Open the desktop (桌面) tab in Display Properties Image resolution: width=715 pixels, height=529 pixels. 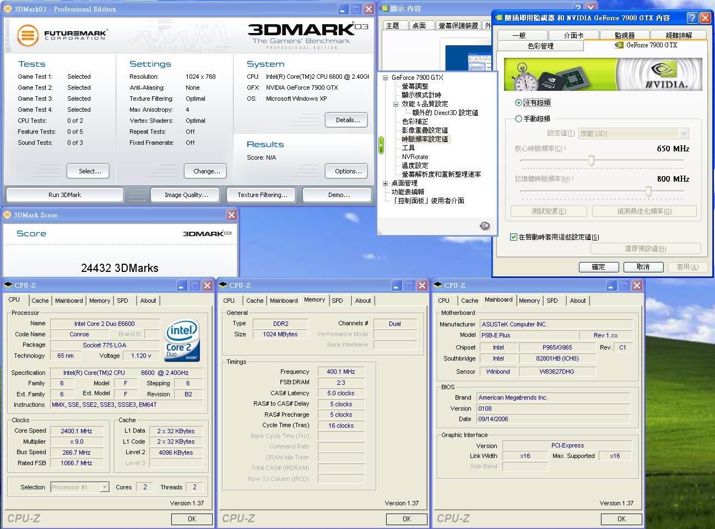tap(419, 25)
